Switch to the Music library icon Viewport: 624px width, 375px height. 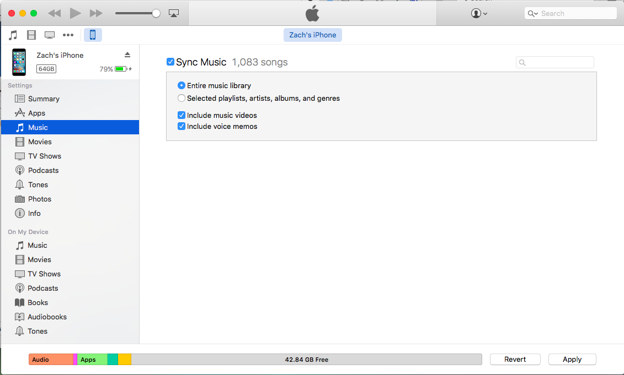13,35
